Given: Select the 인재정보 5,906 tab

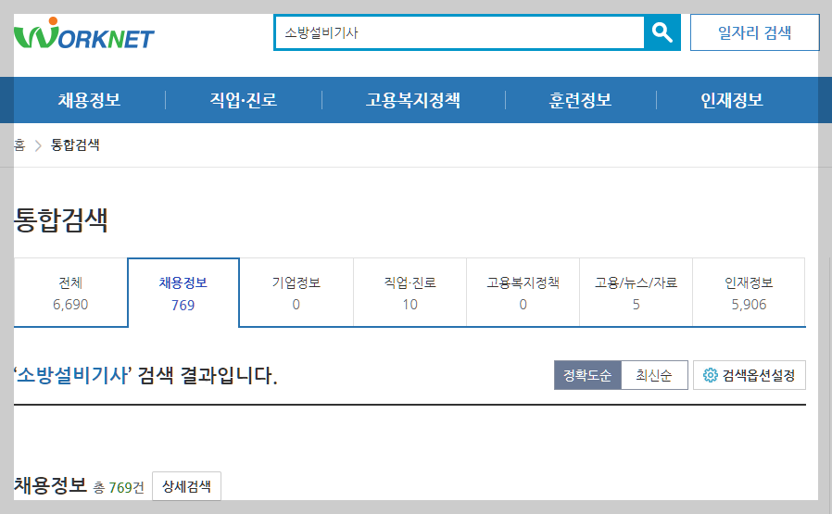Looking at the screenshot, I should (x=749, y=293).
